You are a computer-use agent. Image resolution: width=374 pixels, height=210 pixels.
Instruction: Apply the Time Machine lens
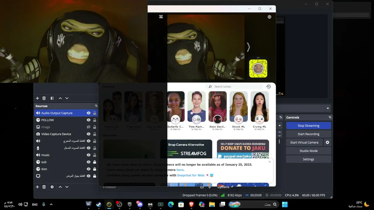tap(196, 111)
